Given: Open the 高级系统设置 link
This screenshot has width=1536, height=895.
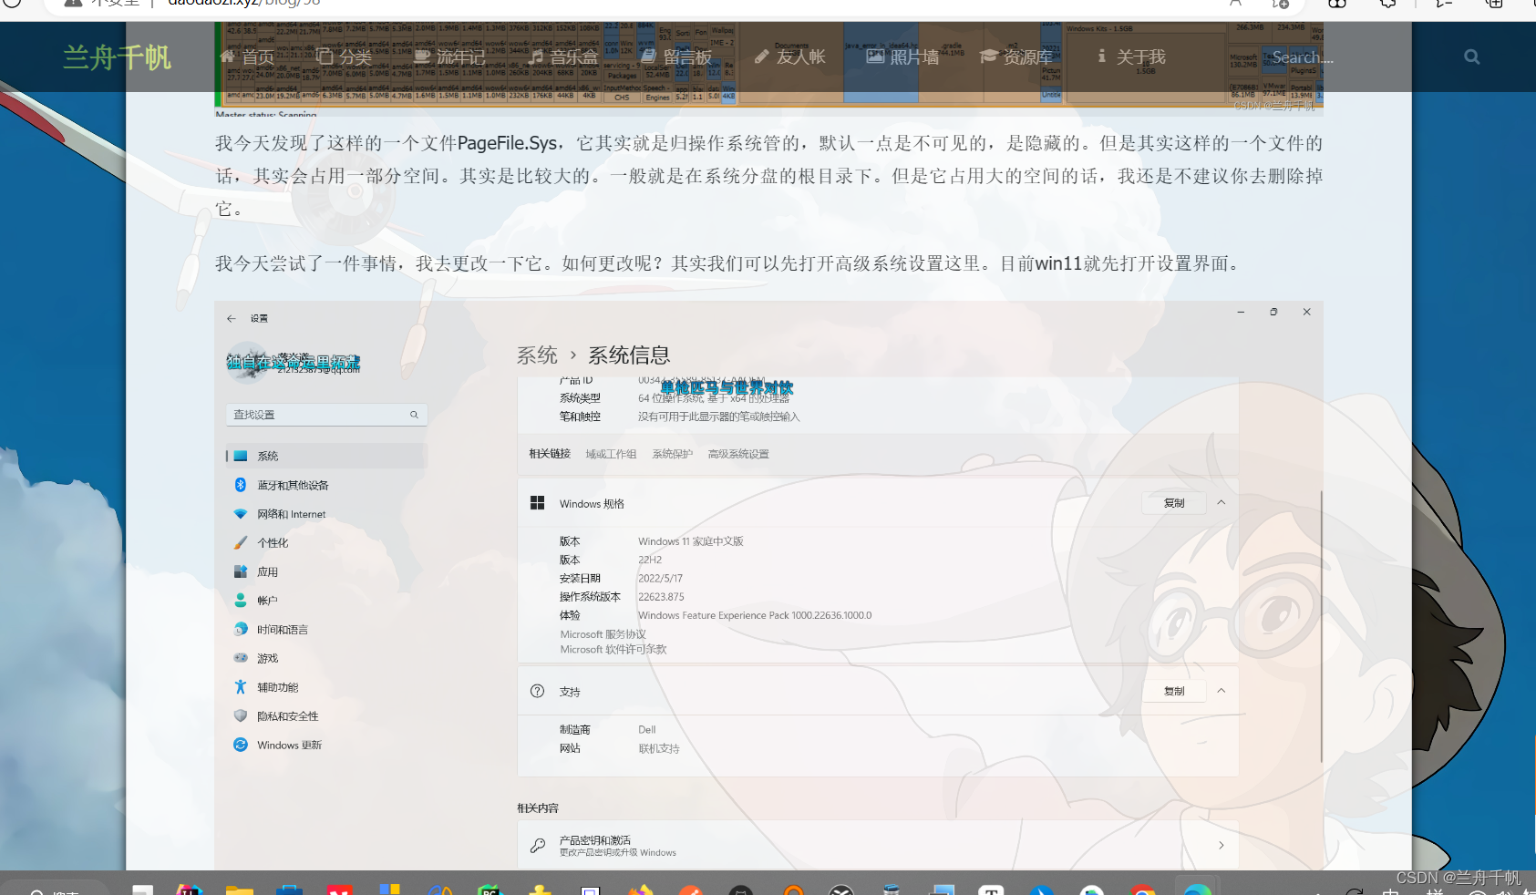Looking at the screenshot, I should coord(738,453).
